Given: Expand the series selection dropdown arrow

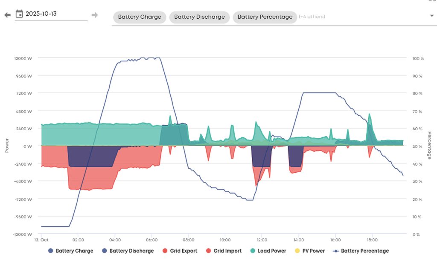Looking at the screenshot, I should coord(431,16).
